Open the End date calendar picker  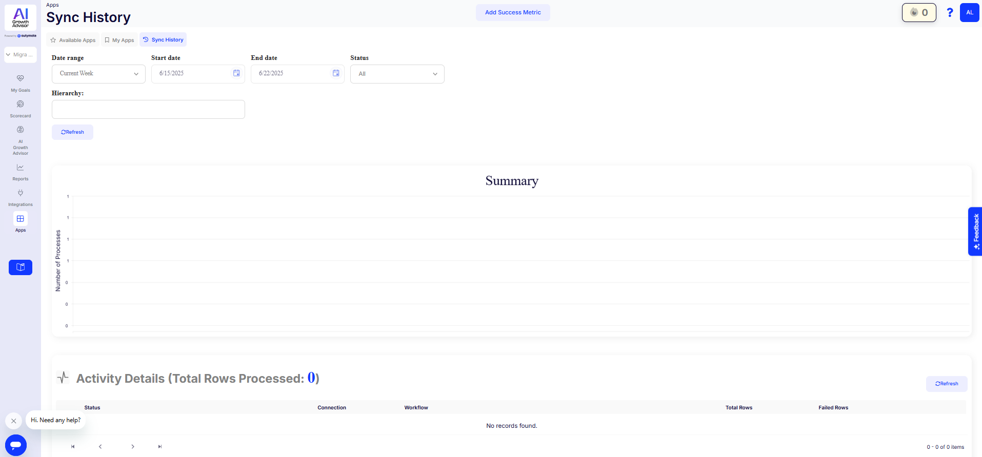(336, 73)
